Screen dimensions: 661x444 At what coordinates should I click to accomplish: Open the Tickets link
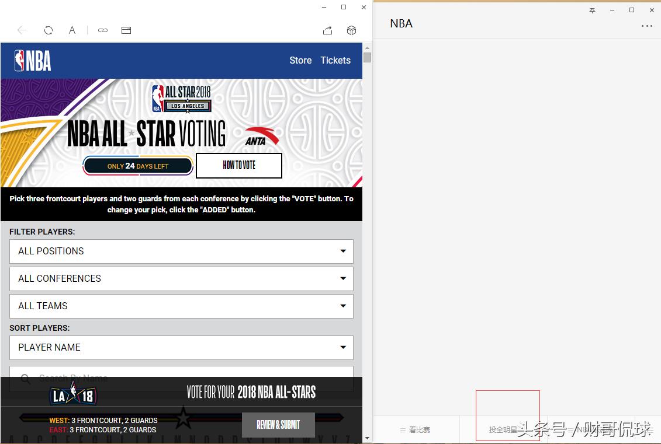[335, 60]
